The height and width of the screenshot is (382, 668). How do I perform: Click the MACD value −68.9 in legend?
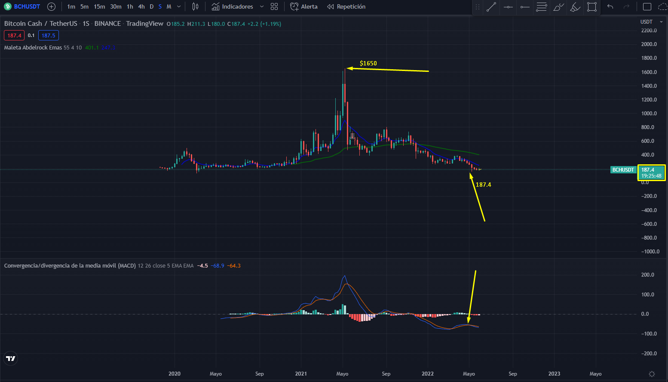tap(218, 265)
